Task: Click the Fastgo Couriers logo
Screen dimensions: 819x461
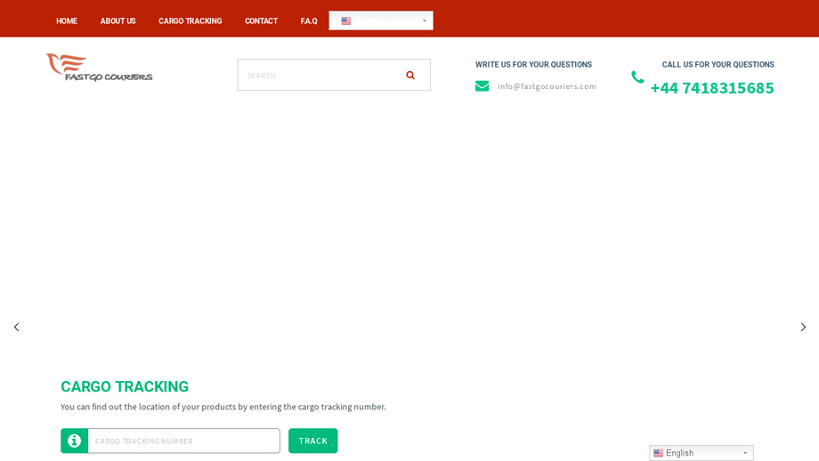Action: click(99, 68)
